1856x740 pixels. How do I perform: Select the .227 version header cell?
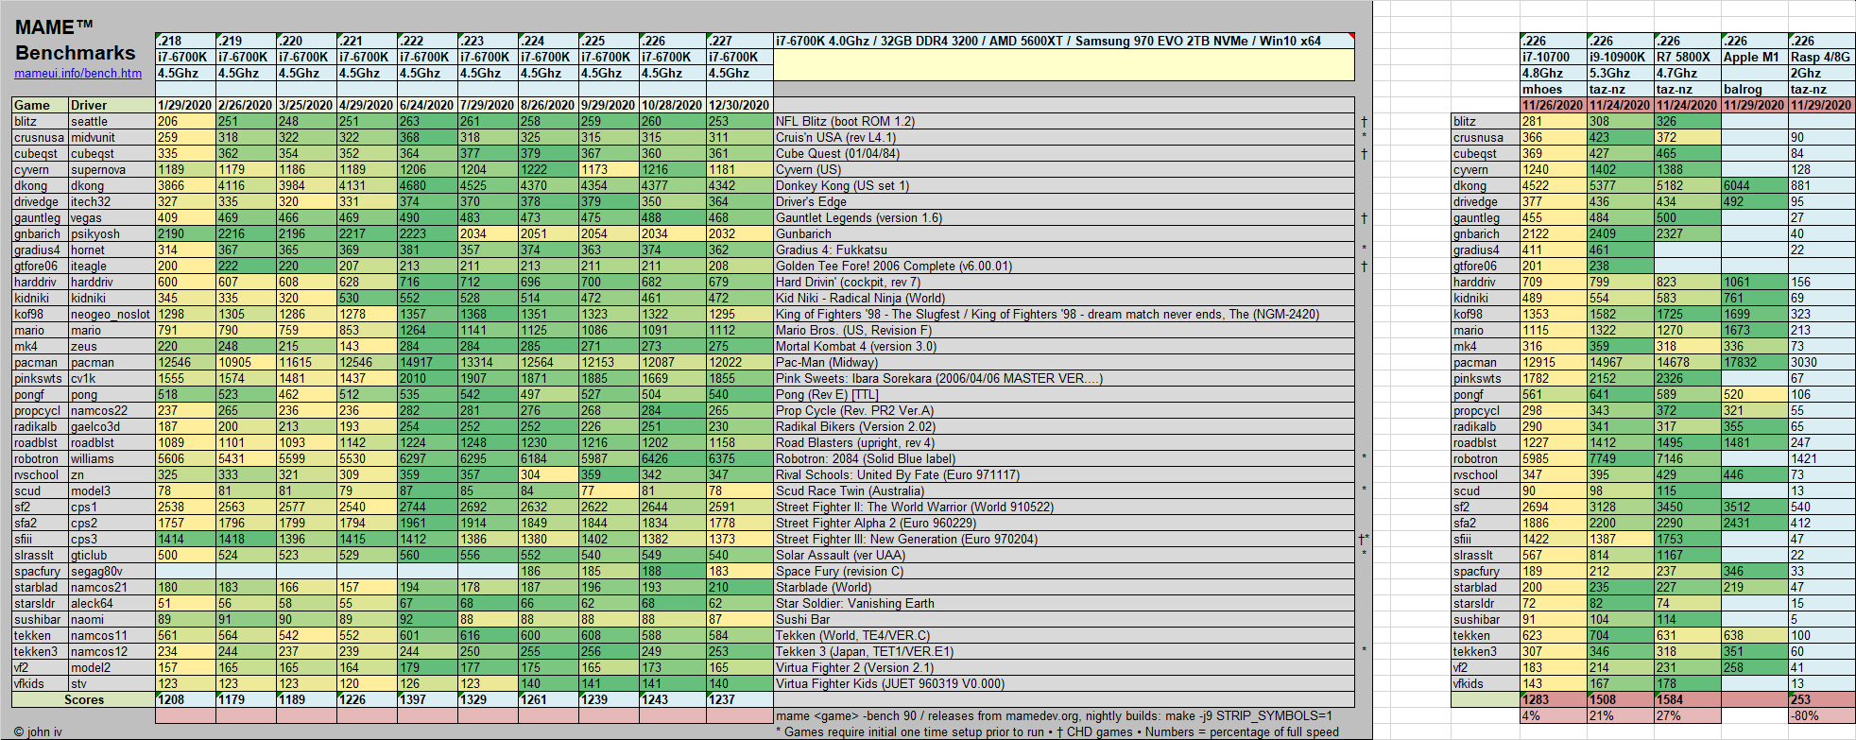pos(739,41)
